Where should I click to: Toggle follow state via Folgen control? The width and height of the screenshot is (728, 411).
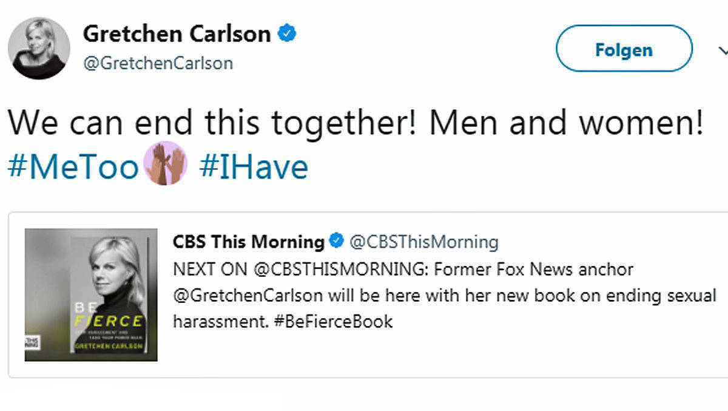point(623,50)
